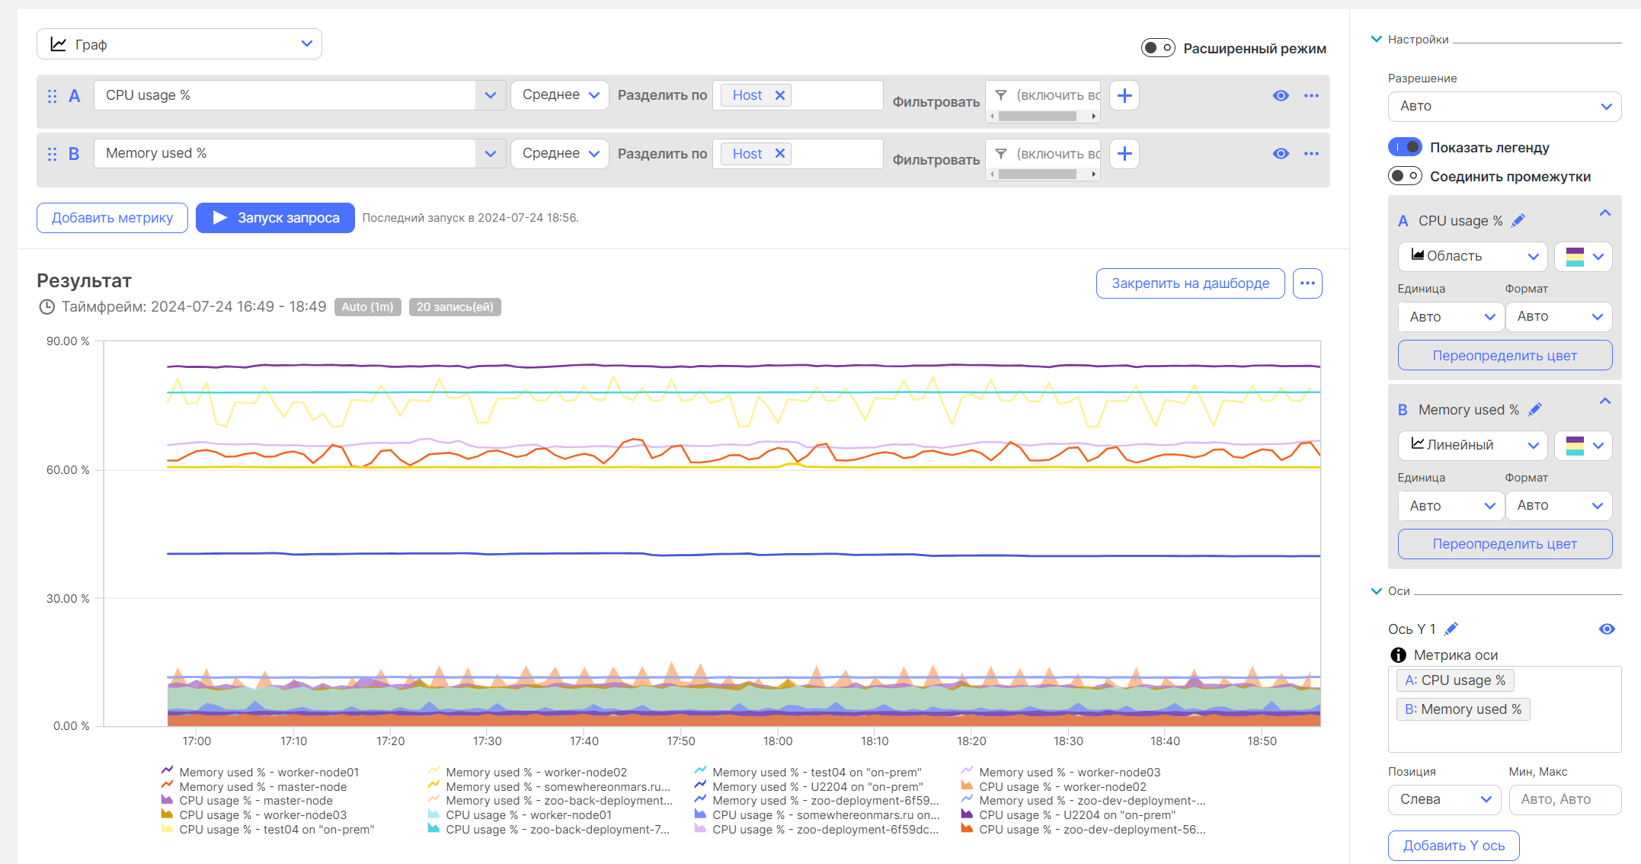Image resolution: width=1641 pixels, height=864 pixels.
Task: Click the Метрика оси info icon
Action: [x=1398, y=655]
